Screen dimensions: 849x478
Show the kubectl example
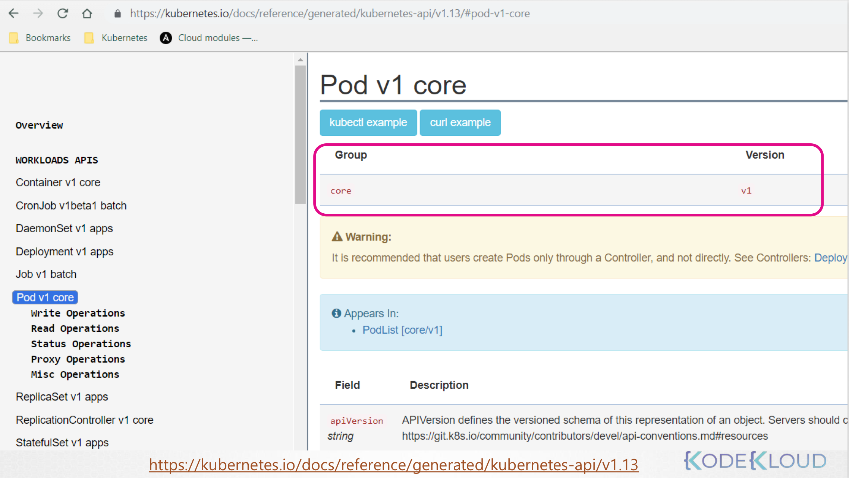[x=368, y=122]
